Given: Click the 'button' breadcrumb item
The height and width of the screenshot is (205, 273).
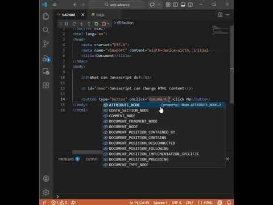Looking at the screenshot, I should (126, 23).
